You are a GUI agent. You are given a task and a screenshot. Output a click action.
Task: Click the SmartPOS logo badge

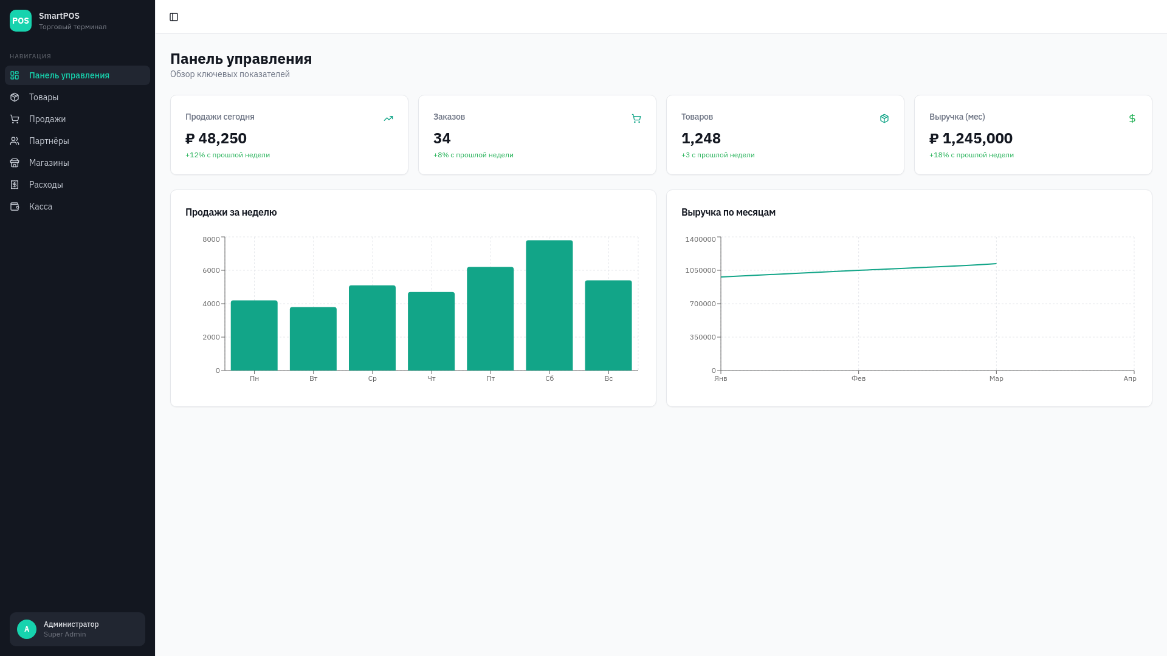coord(21,21)
